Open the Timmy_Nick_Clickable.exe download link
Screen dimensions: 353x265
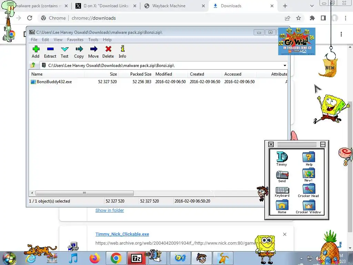pyautogui.click(x=122, y=234)
